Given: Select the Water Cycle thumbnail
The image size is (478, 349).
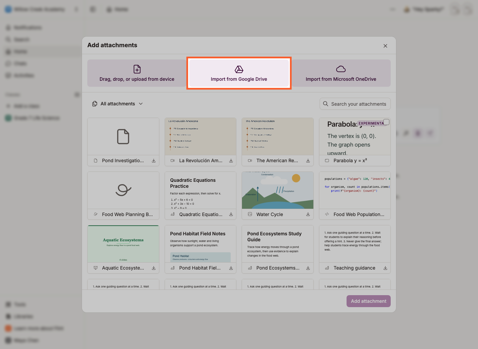Looking at the screenshot, I should (278, 190).
